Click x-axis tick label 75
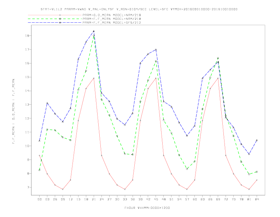Image resolution: width=280 pixels, height=217 pixels. point(234,199)
